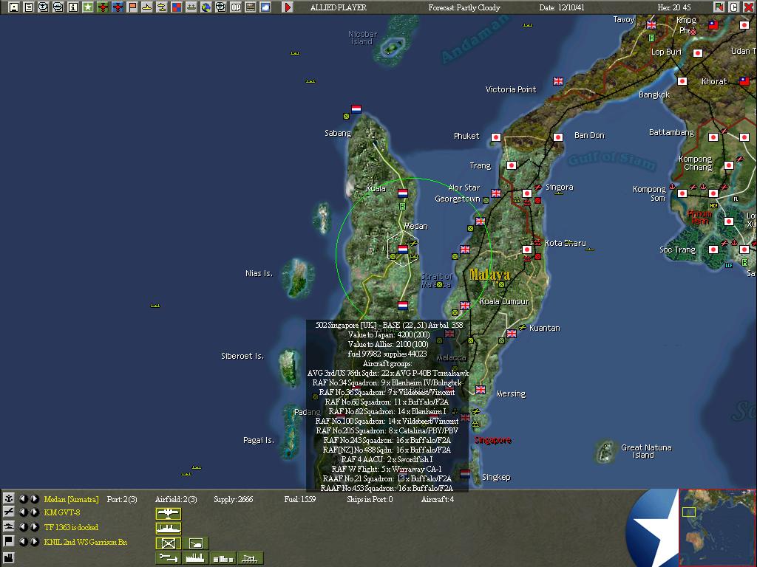
Task: Select red plane on blue background icon
Action: click(x=118, y=7)
